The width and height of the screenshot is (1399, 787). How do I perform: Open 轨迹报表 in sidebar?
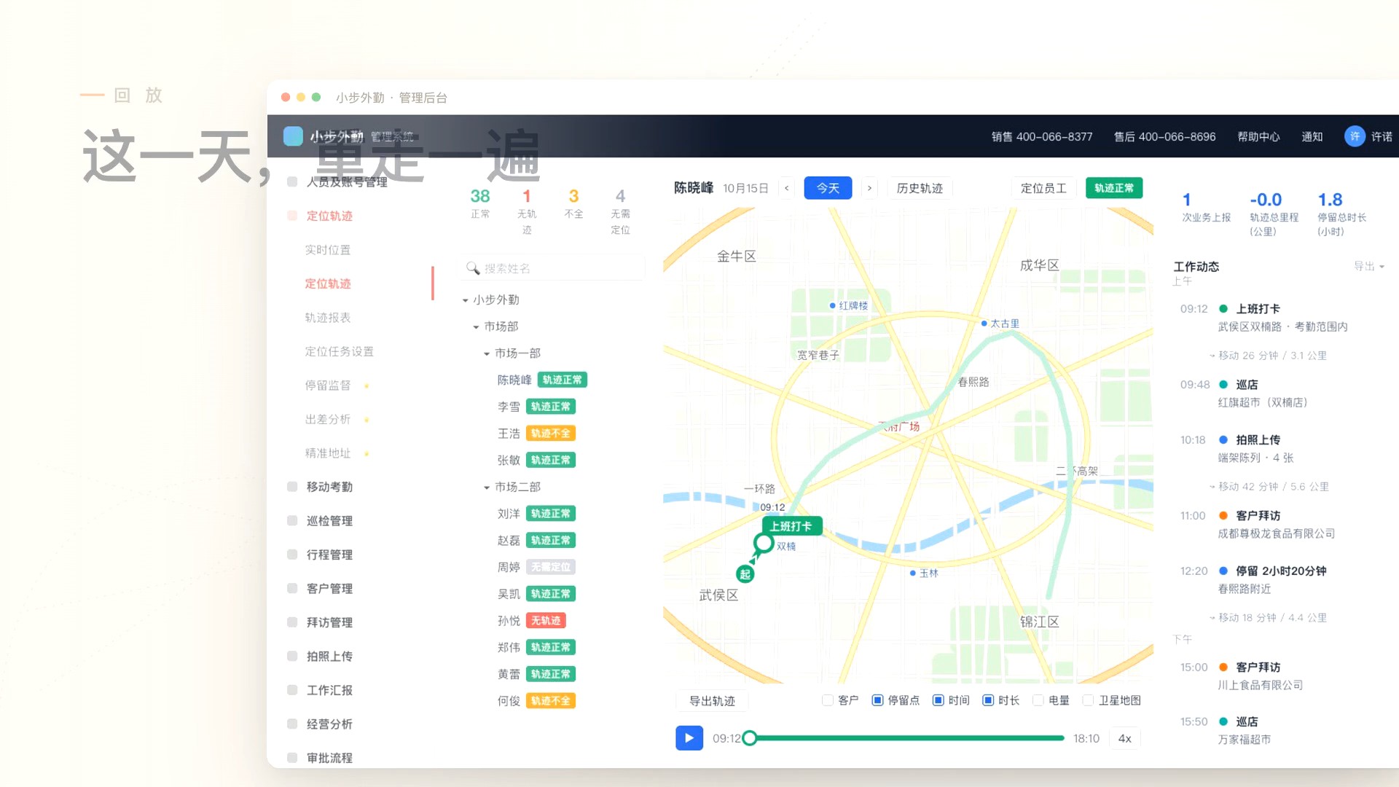pos(328,318)
